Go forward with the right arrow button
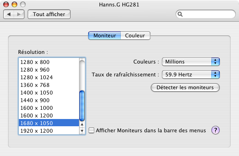The height and width of the screenshot is (156, 239). [19, 14]
